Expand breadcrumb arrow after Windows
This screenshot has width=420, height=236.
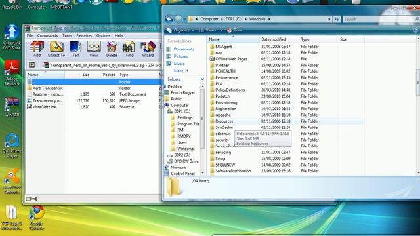point(269,19)
